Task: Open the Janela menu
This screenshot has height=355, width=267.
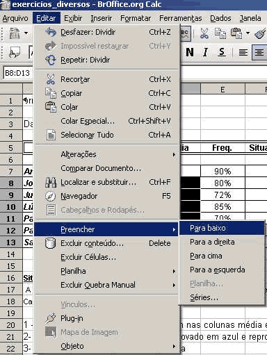Action: pos(250,18)
